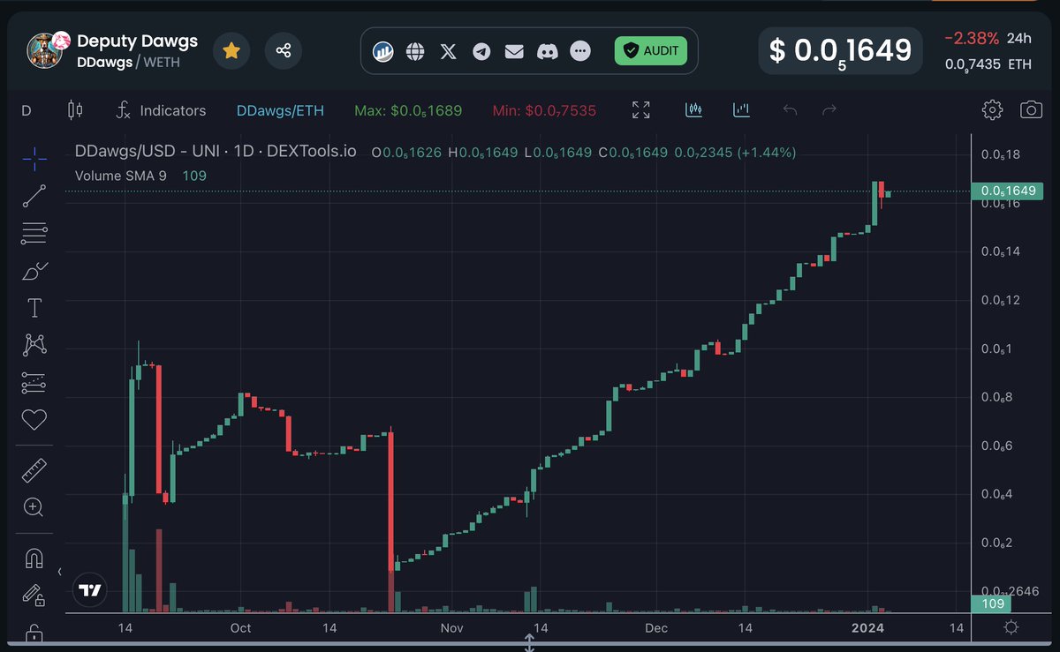Open the token's Discord link
The height and width of the screenshot is (652, 1060).
[x=547, y=51]
